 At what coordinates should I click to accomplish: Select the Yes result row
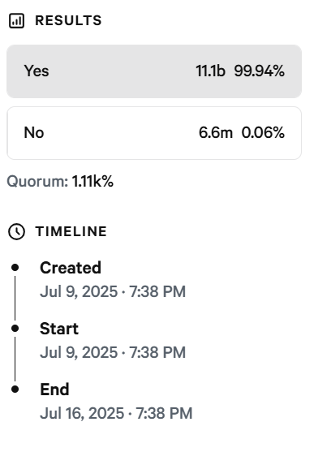[x=154, y=71]
